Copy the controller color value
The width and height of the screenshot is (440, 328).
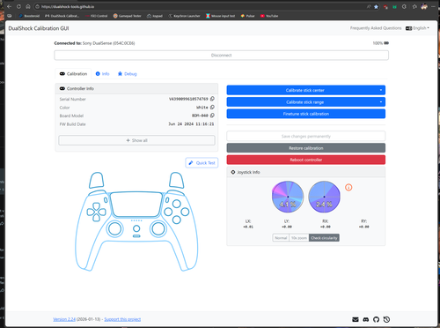(212, 107)
